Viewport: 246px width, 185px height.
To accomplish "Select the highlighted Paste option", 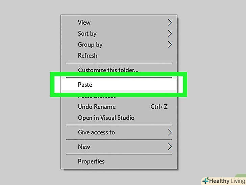I will [85, 85].
